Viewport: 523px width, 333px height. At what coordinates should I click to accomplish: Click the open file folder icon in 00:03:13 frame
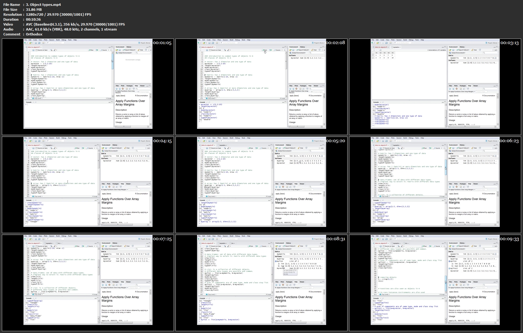click(377, 43)
